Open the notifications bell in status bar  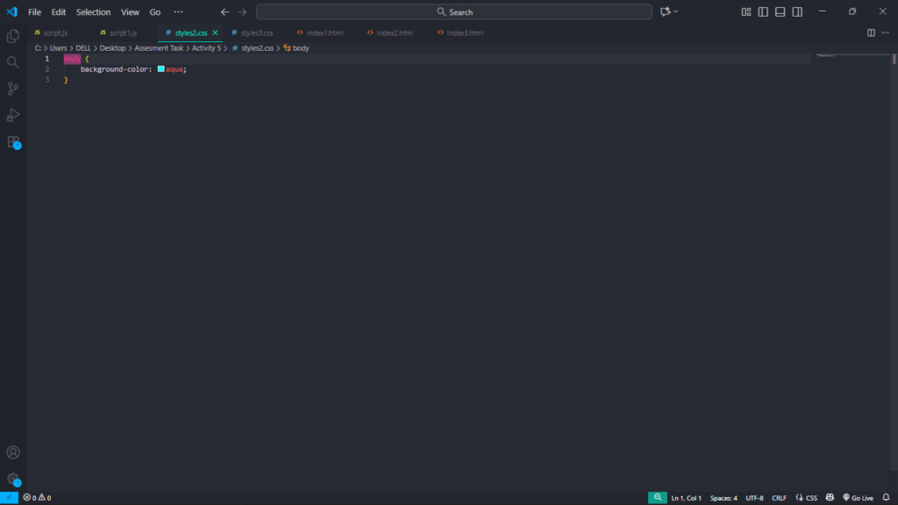click(886, 498)
